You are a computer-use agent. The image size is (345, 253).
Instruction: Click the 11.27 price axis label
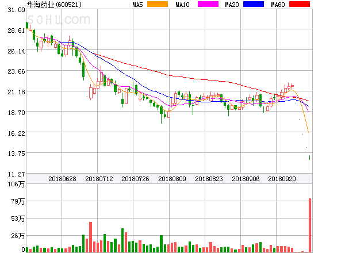point(16,174)
